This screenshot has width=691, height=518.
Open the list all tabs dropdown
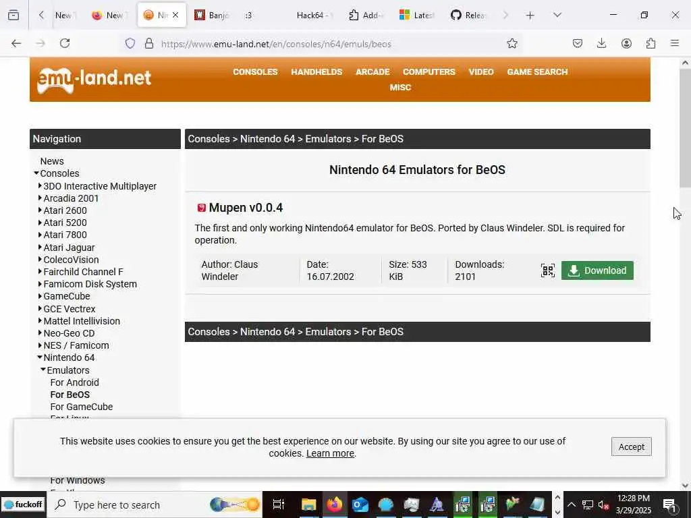[557, 15]
